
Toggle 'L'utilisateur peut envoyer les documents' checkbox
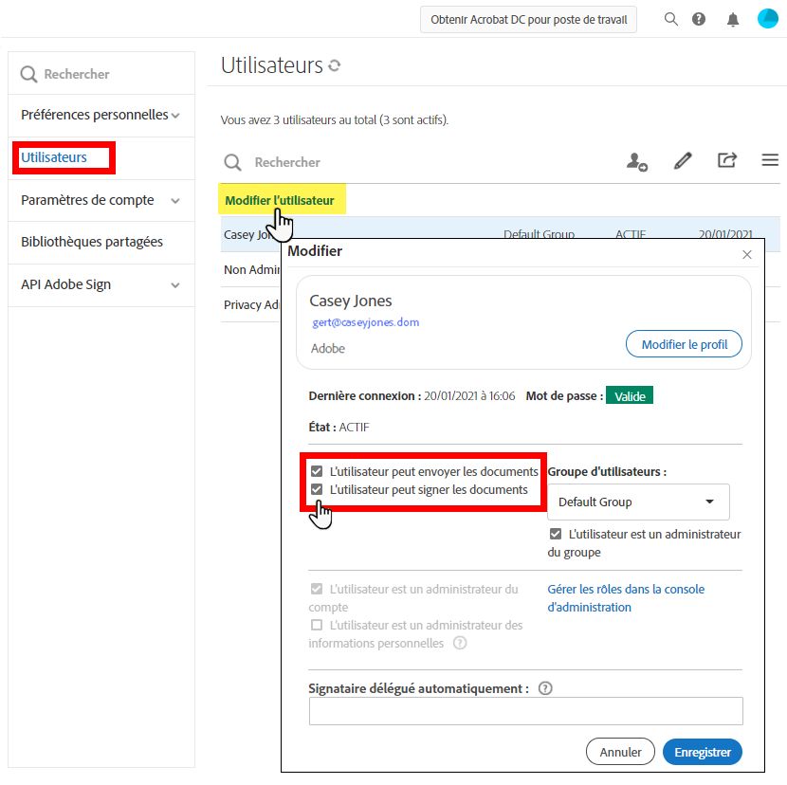(317, 471)
